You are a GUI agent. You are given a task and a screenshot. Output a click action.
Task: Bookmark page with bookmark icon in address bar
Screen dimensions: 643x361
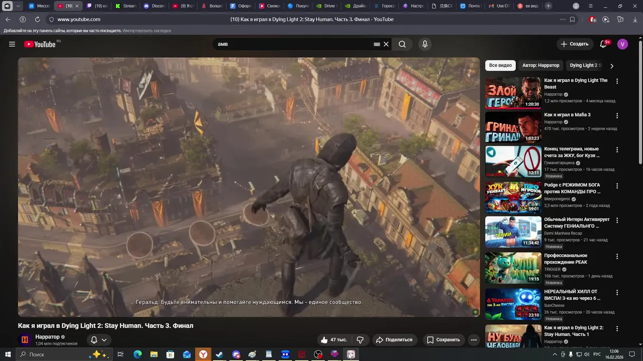[572, 19]
